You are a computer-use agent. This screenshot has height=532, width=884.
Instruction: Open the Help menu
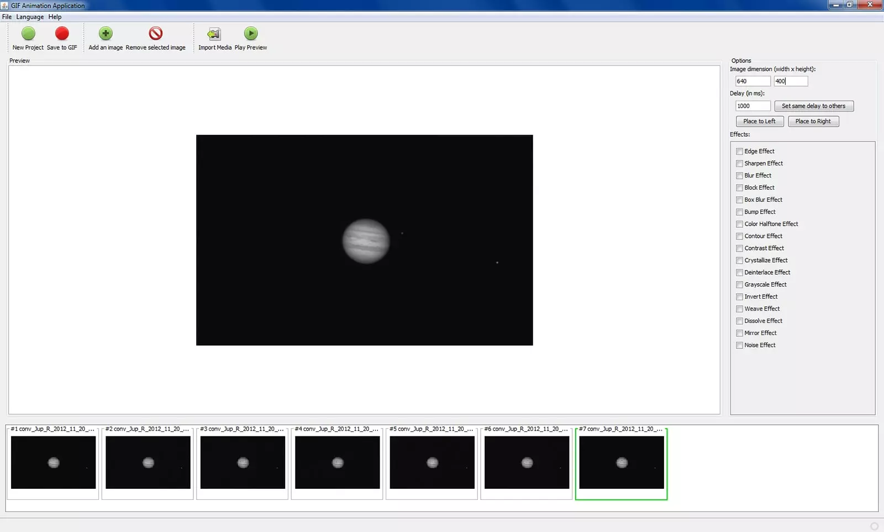pyautogui.click(x=55, y=17)
